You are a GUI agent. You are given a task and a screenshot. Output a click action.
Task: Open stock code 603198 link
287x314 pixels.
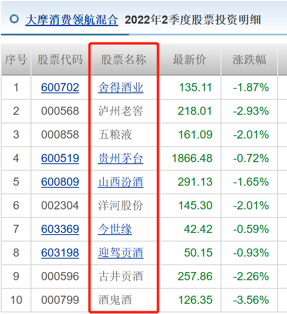point(60,253)
